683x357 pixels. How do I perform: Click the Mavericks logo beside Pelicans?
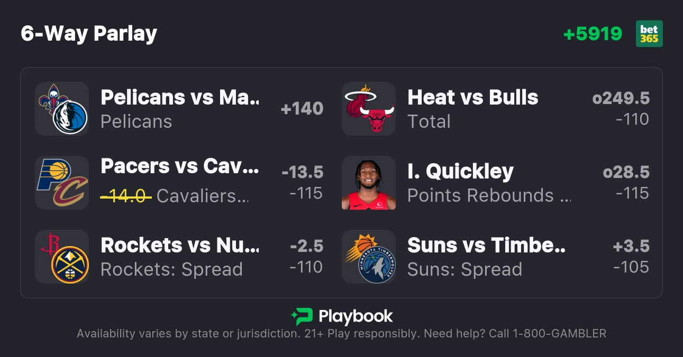(70, 119)
